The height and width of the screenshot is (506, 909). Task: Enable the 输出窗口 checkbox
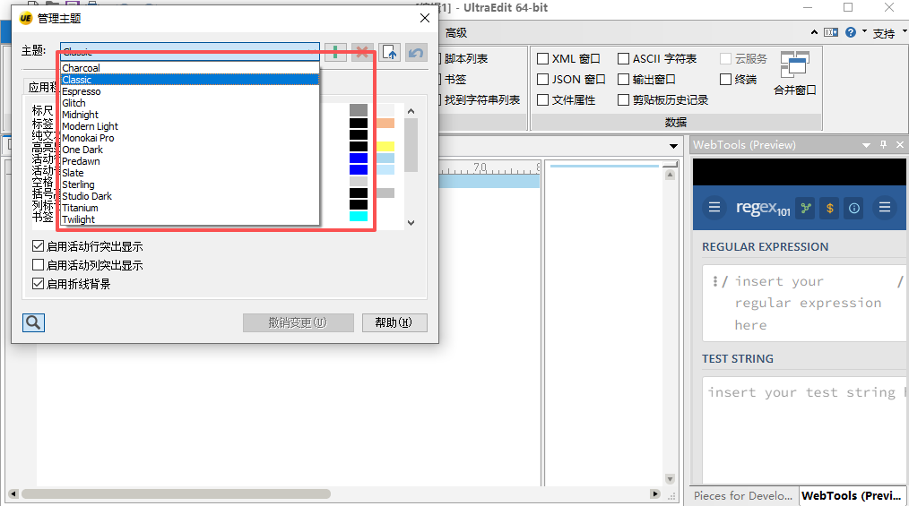pyautogui.click(x=623, y=79)
